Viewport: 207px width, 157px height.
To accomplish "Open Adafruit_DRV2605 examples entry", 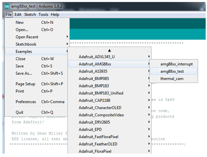I will click(110, 122).
